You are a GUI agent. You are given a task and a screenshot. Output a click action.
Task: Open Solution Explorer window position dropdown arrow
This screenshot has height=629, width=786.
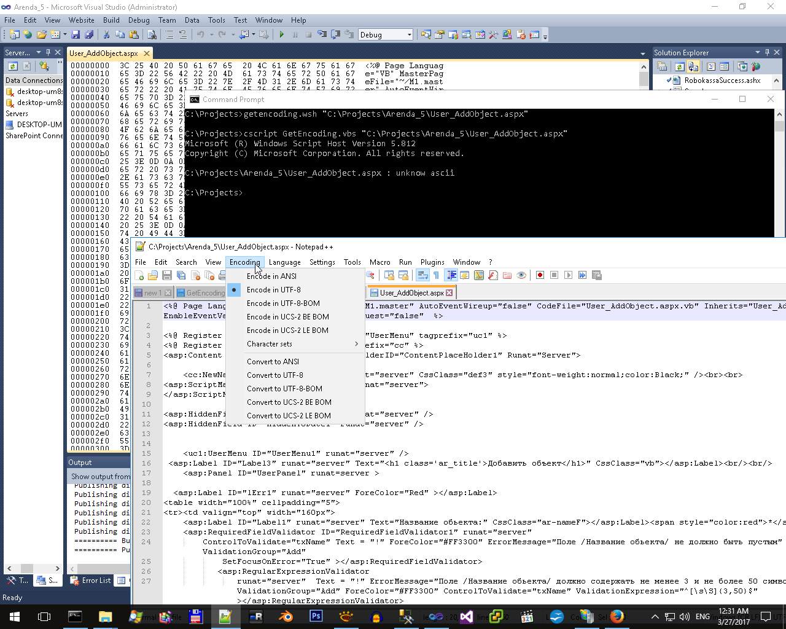758,52
